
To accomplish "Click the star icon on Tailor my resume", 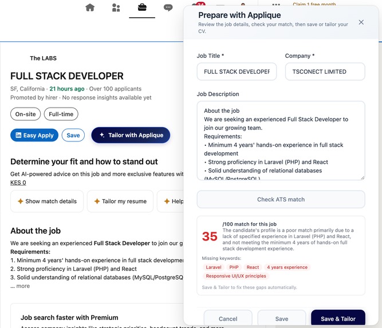I will pyautogui.click(x=97, y=201).
